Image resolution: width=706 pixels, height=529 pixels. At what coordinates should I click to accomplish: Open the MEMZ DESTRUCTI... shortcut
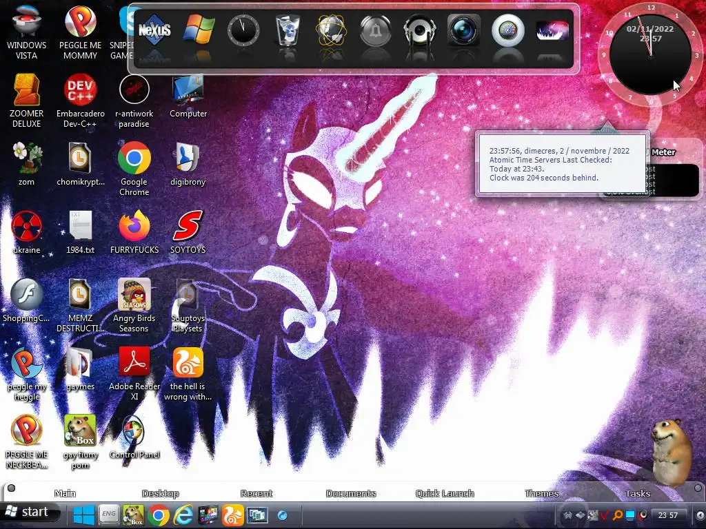point(80,305)
